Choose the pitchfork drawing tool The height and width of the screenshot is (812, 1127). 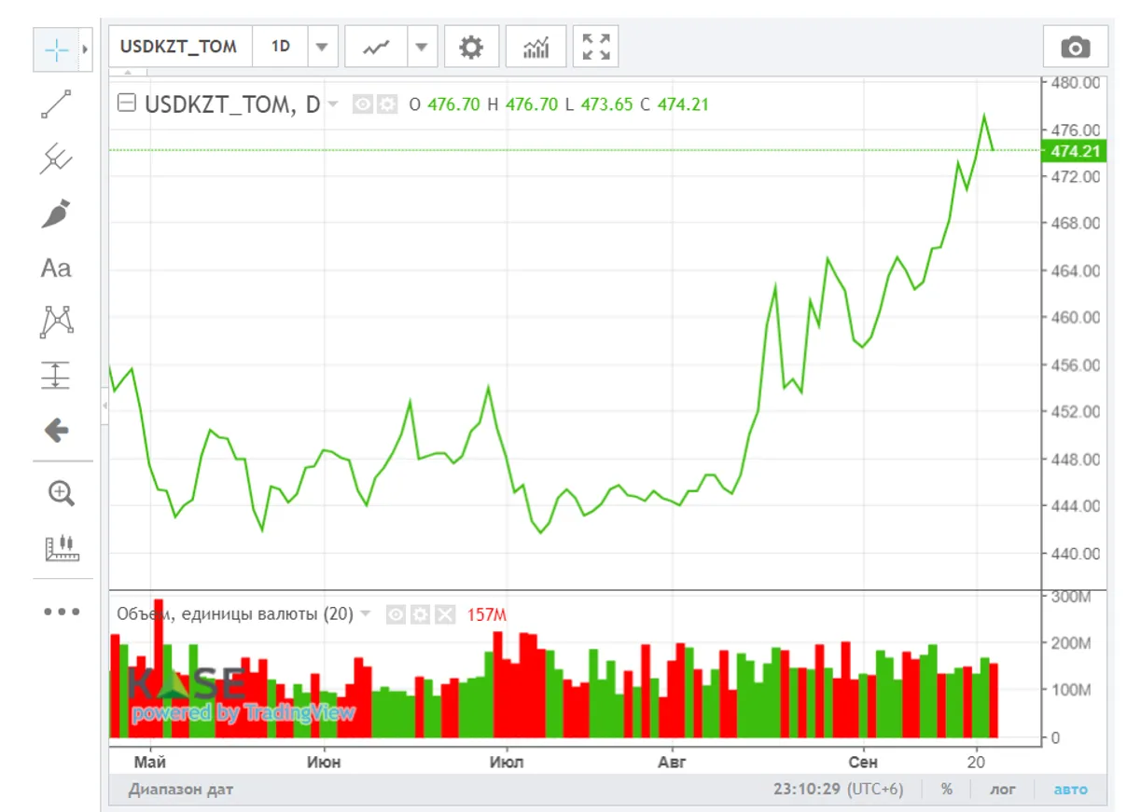tap(56, 158)
